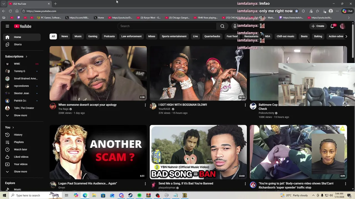The height and width of the screenshot is (199, 355).
Task: Select the Quarterbacks filter chip
Action: pos(212,36)
